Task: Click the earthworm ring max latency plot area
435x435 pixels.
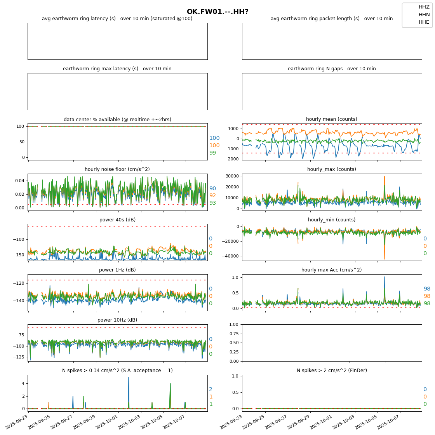Action: tap(117, 92)
